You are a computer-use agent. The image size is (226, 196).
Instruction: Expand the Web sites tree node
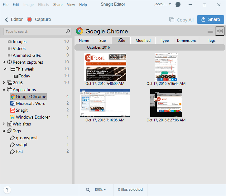coord(4,124)
